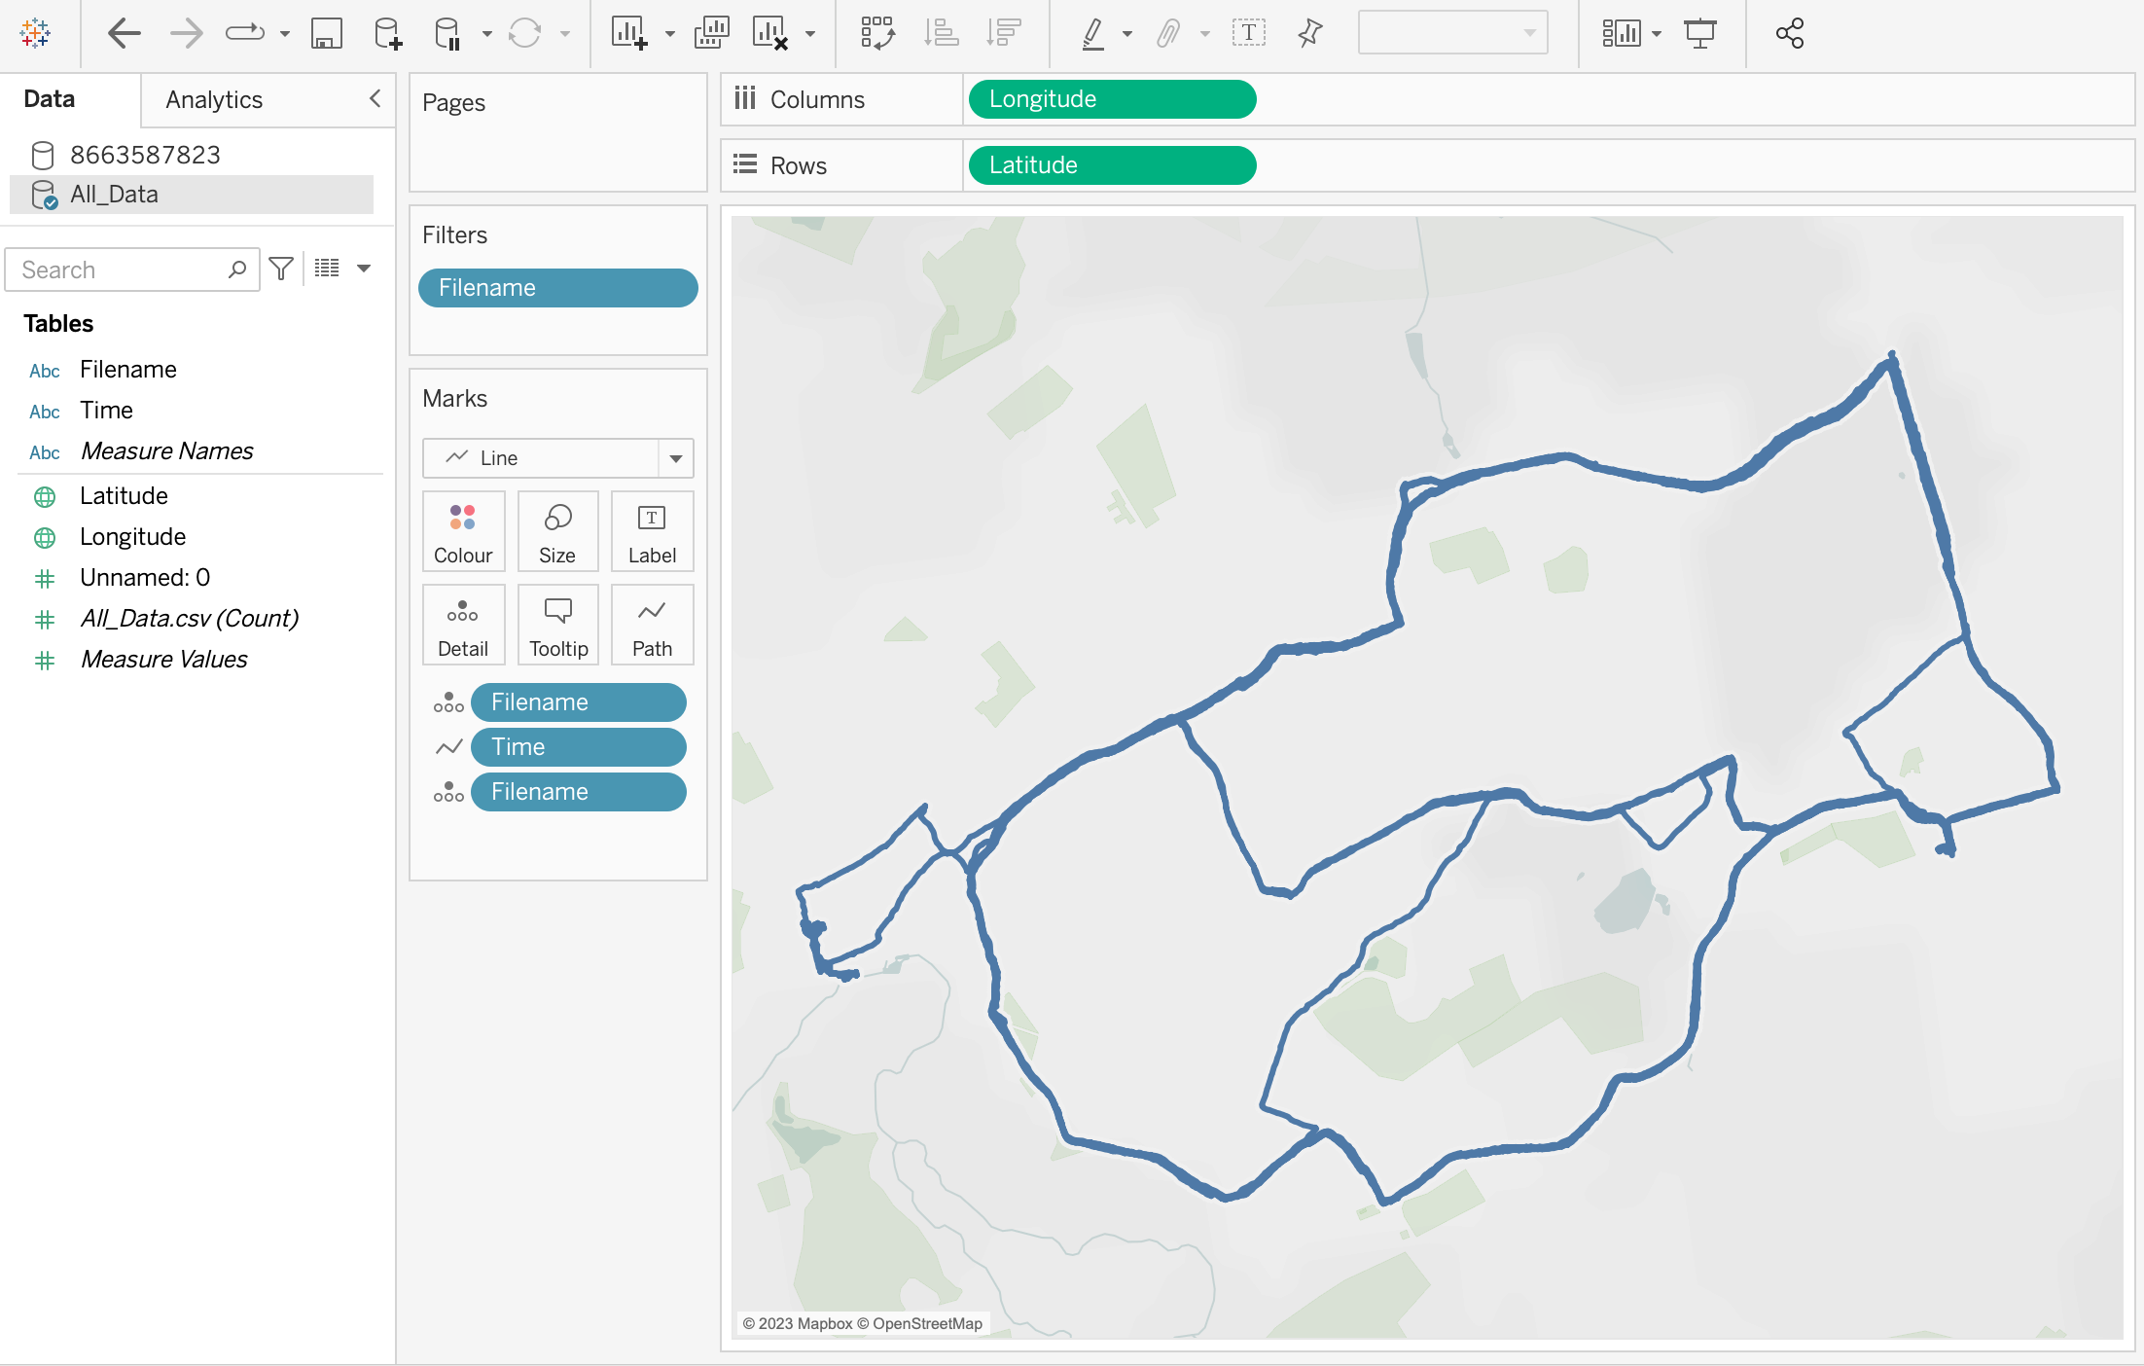Click the Undo back arrow

(124, 34)
